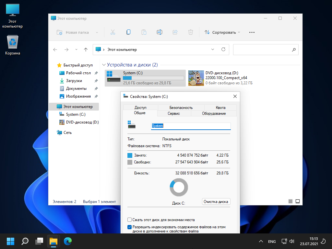
Task: Click the disk usage donut chart
Action: point(179,187)
